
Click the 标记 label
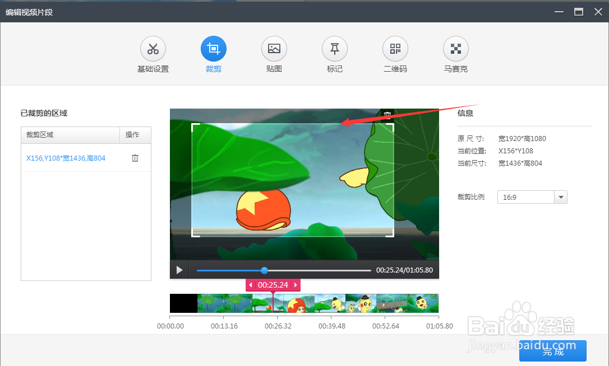coord(335,69)
